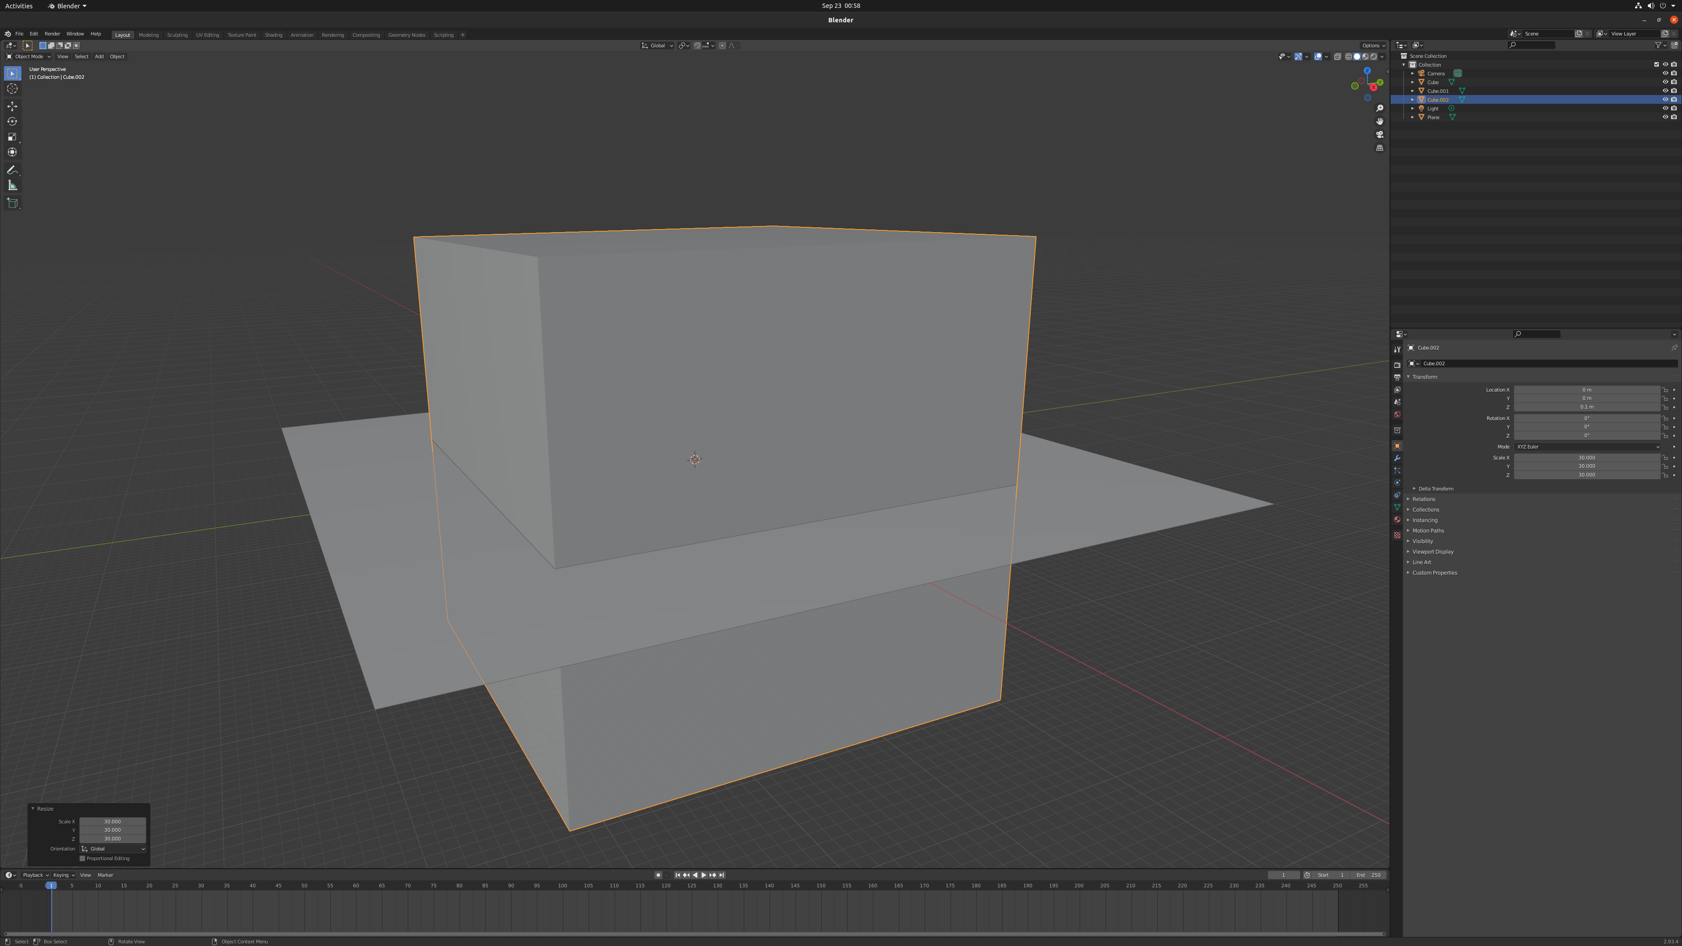Click the pan view hand icon

pyautogui.click(x=1380, y=121)
